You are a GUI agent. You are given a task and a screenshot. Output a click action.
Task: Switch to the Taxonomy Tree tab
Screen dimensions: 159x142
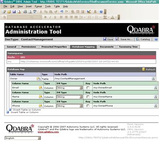click(128, 47)
